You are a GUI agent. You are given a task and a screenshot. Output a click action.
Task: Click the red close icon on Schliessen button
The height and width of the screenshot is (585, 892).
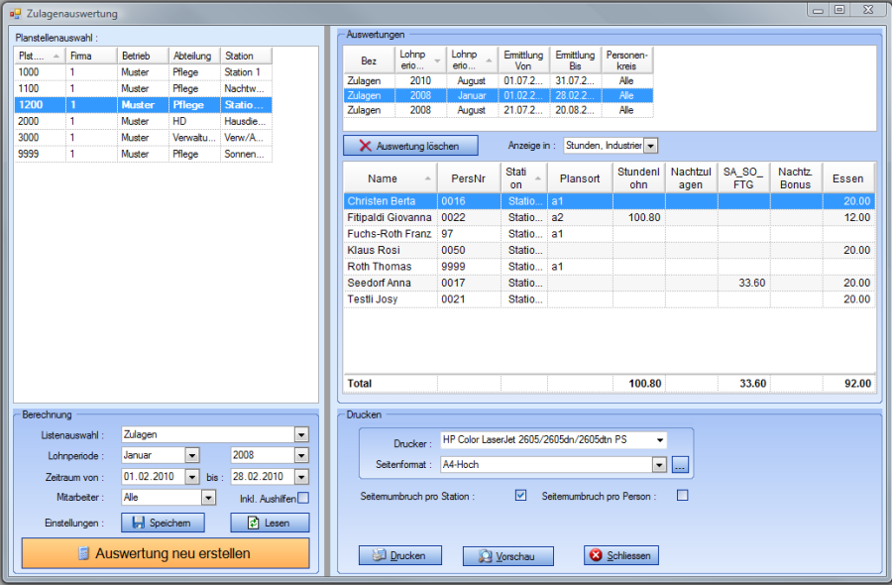coord(596,556)
